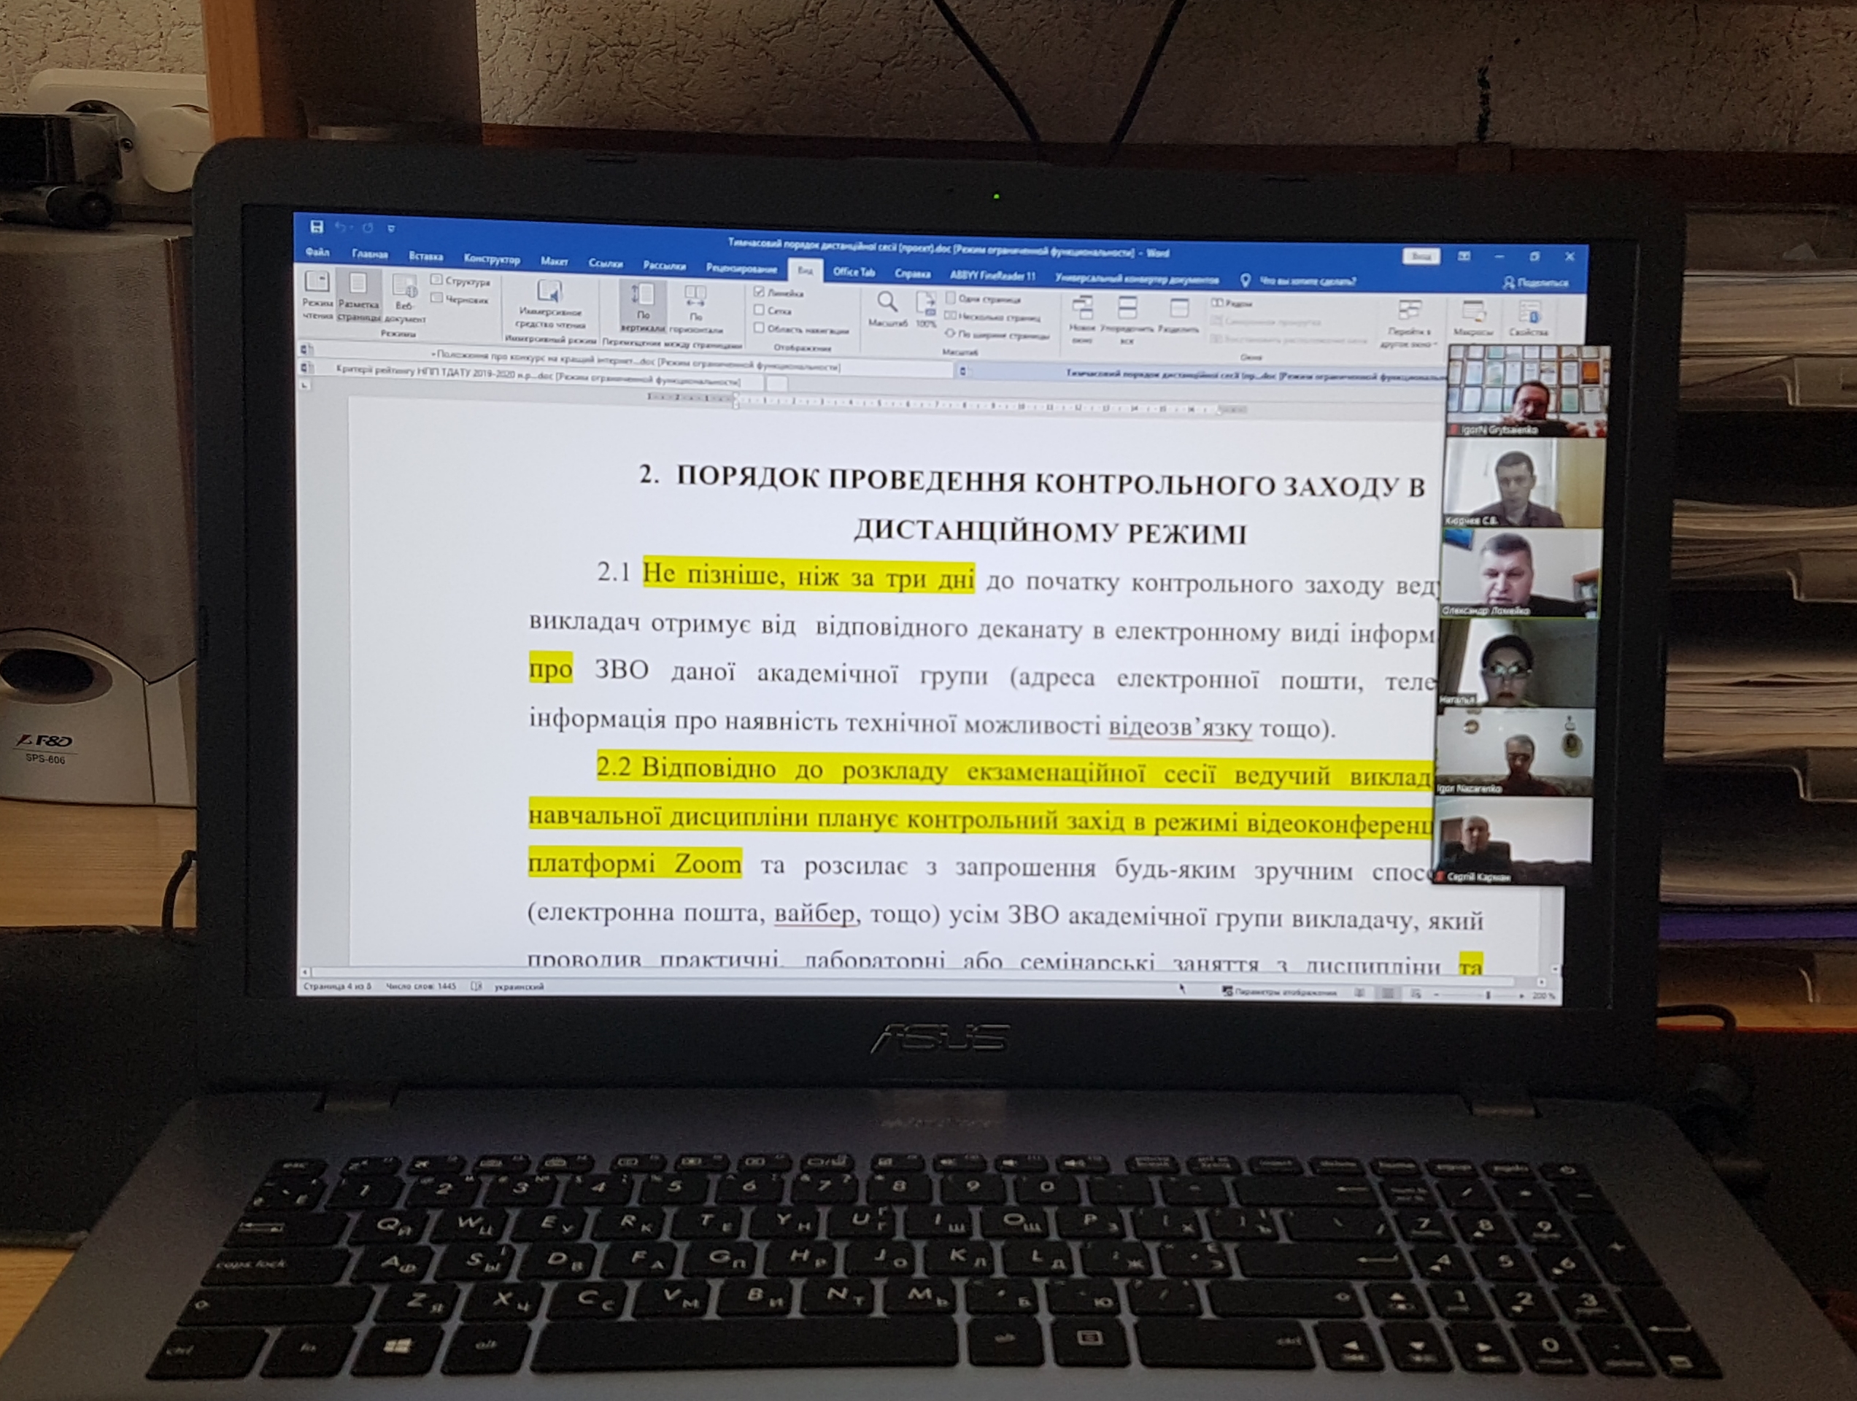1857x1401 pixels.
Task: Click the Save icon in quick access toolbar
Action: (x=317, y=227)
